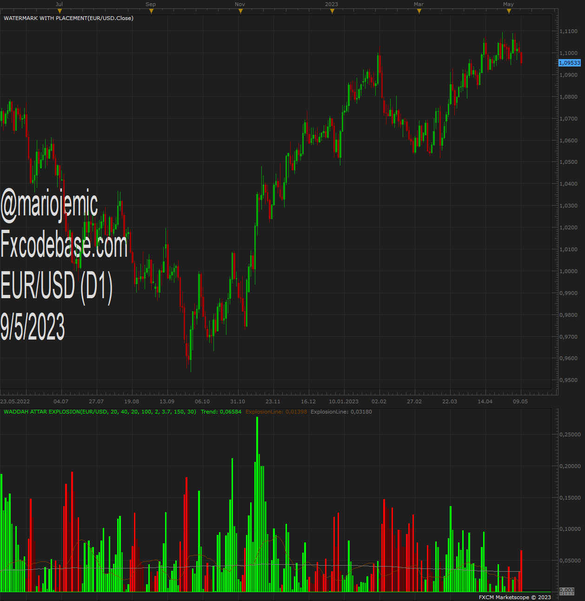Click the 04.07 date axis label
Image resolution: width=585 pixels, height=601 pixels.
click(61, 401)
